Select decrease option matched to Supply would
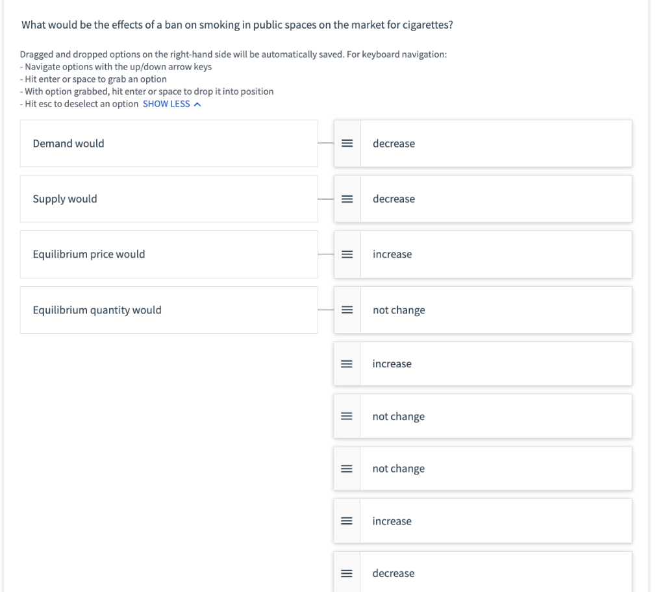Screen dimensions: 665x592 494,199
